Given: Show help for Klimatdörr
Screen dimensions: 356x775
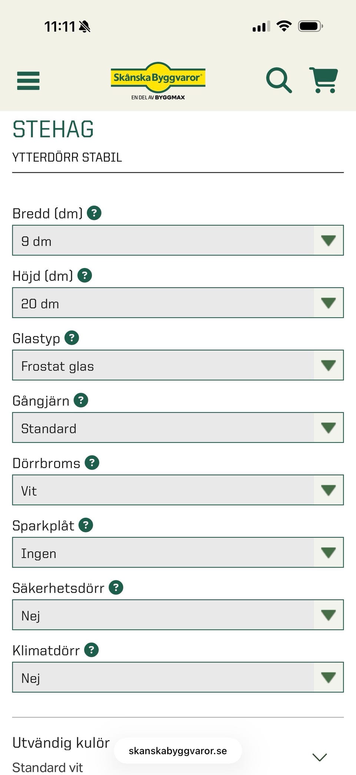Looking at the screenshot, I should point(92,650).
